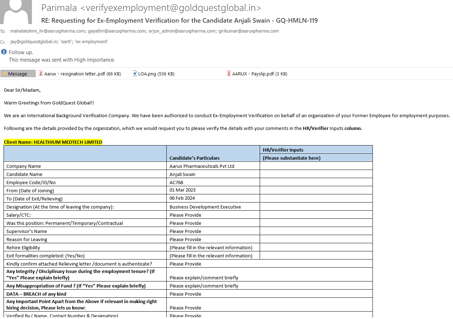Click the highlighted Client Name HEALTHIUM MEDTECH text
The width and height of the screenshot is (453, 319).
click(53, 142)
